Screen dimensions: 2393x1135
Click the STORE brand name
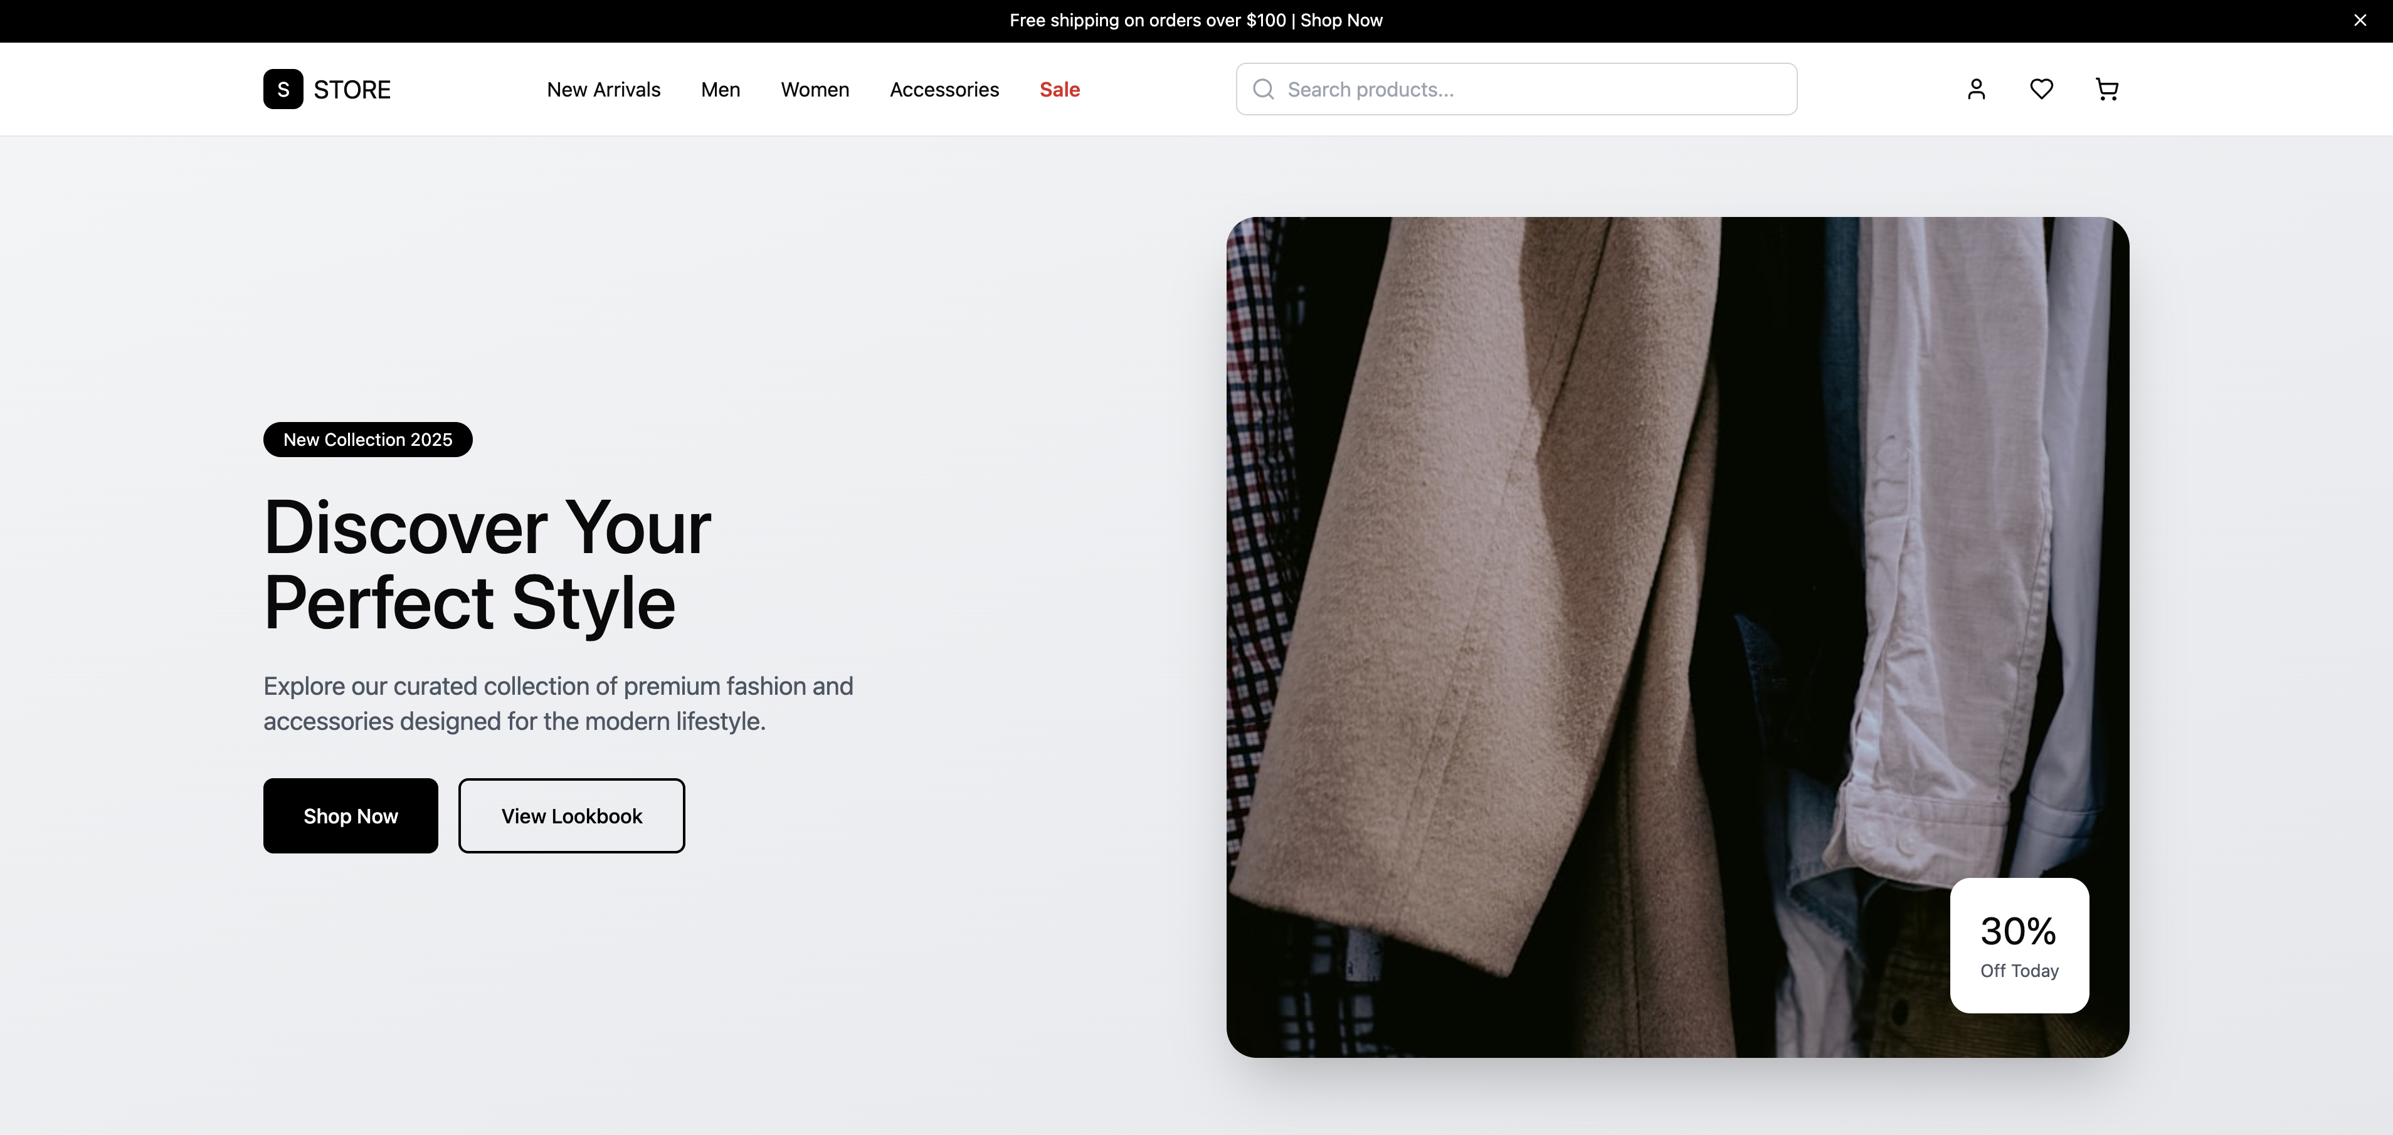click(352, 89)
